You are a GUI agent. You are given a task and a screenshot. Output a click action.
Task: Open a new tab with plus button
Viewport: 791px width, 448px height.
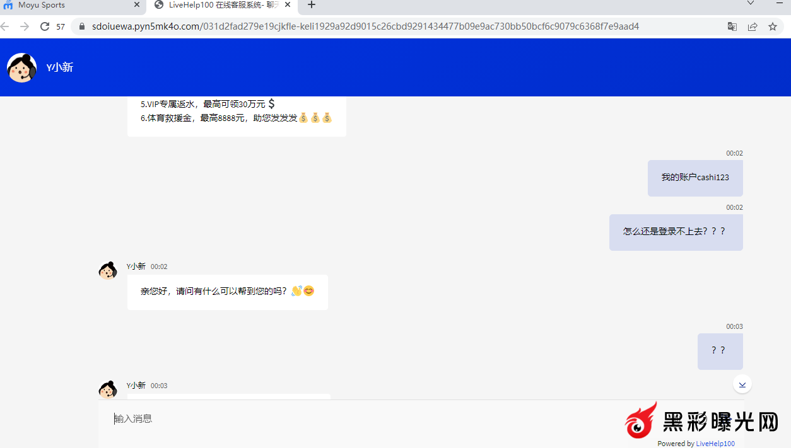pyautogui.click(x=312, y=5)
